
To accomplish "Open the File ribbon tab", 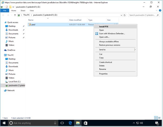I will click(5, 11).
